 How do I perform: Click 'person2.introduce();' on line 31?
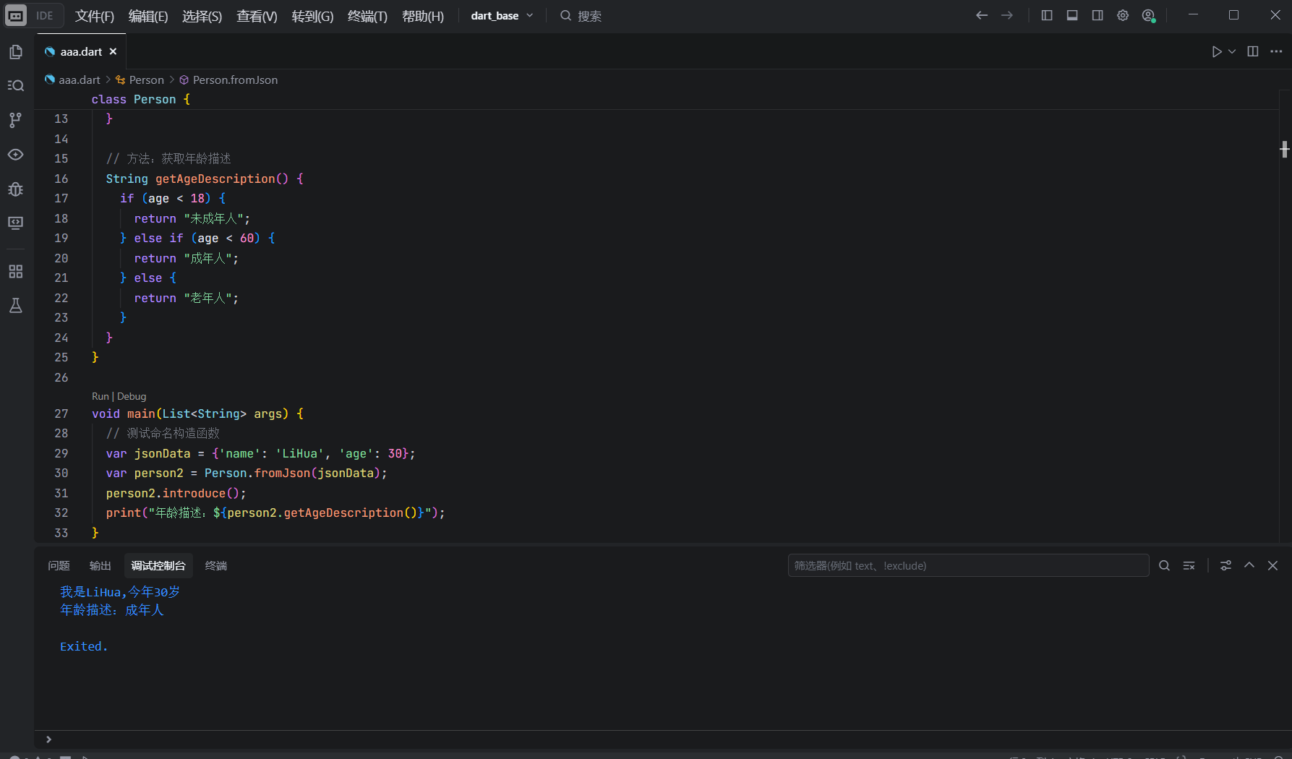tap(176, 493)
